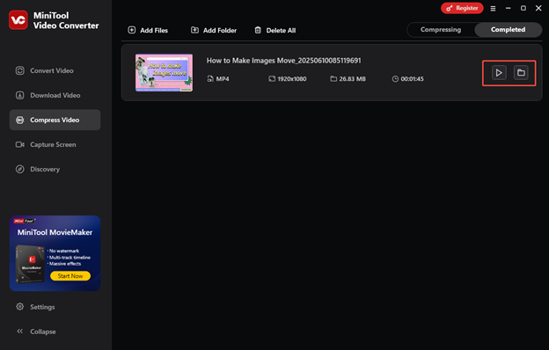Click the MiniTool MovieMaker banner title
The width and height of the screenshot is (549, 350).
[55, 232]
